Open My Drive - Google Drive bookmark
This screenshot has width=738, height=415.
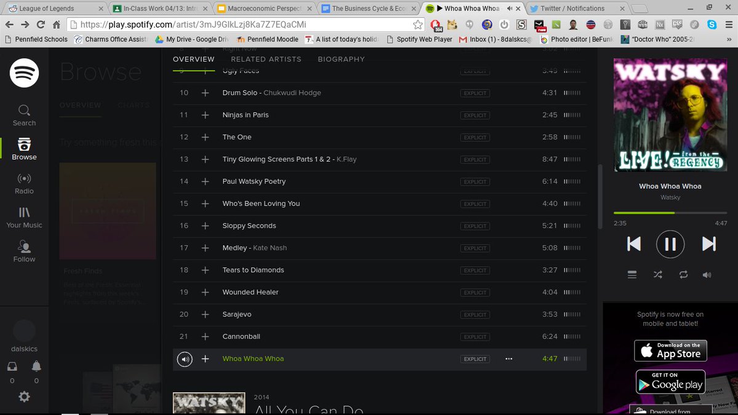click(x=192, y=39)
